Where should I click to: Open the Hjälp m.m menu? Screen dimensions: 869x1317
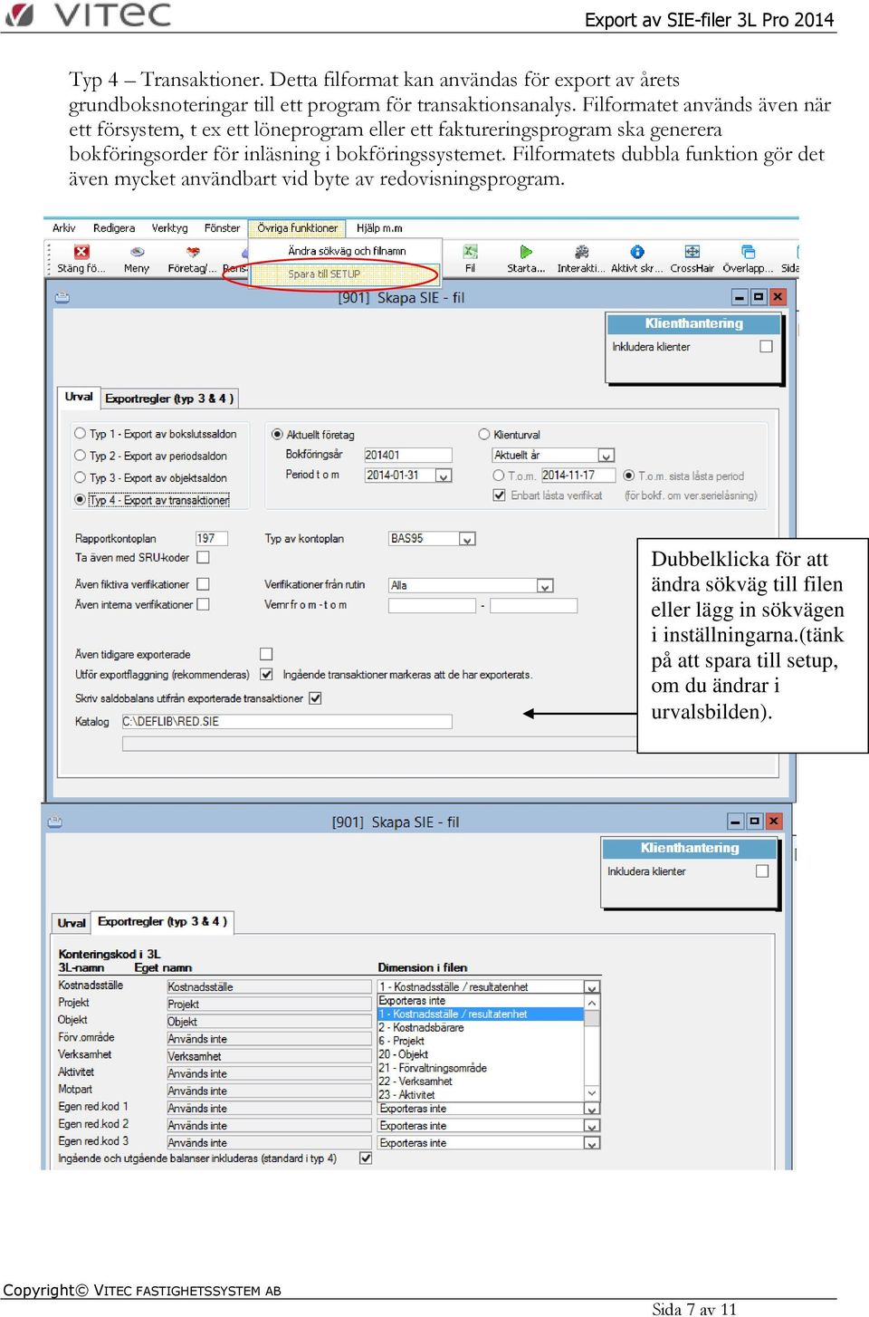[x=379, y=228]
